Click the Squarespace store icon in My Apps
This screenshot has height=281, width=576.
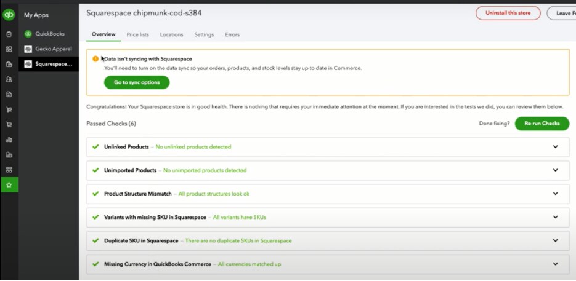pos(28,64)
